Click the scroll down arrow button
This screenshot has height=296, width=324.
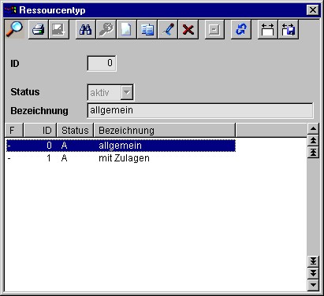pos(313,285)
